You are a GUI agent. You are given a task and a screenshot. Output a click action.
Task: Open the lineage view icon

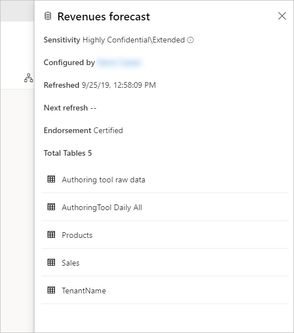28,78
